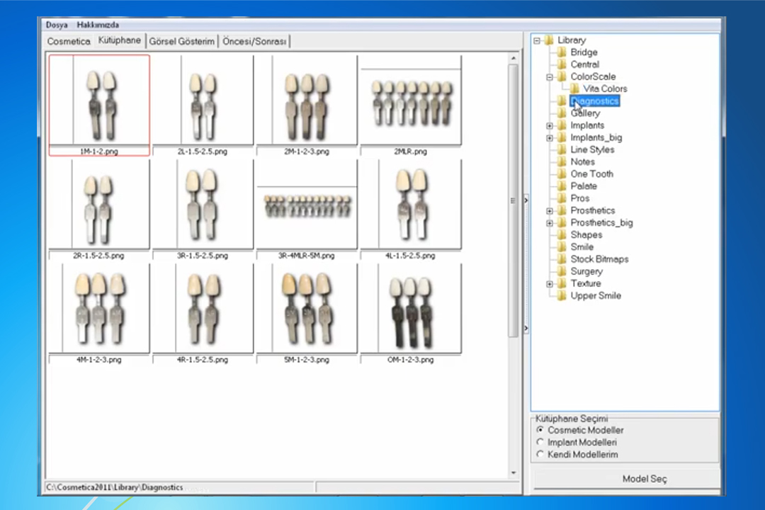Click the Surgery folder icon

tap(562, 271)
